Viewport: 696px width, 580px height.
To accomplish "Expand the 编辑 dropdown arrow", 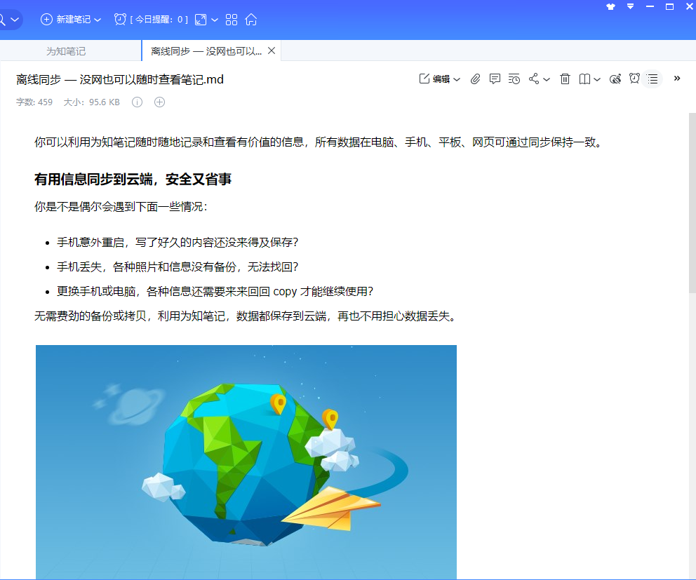I will pyautogui.click(x=456, y=79).
